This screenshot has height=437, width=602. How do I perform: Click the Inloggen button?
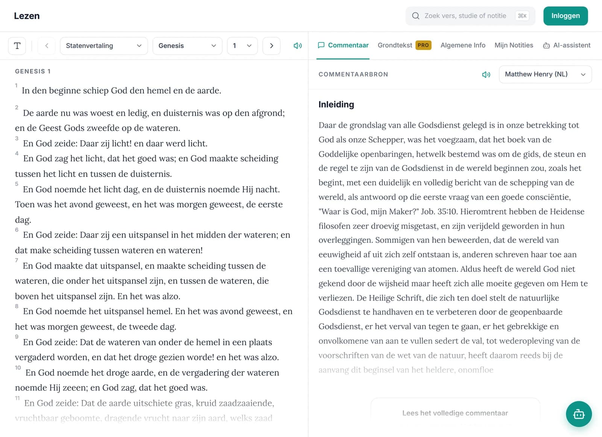(566, 16)
